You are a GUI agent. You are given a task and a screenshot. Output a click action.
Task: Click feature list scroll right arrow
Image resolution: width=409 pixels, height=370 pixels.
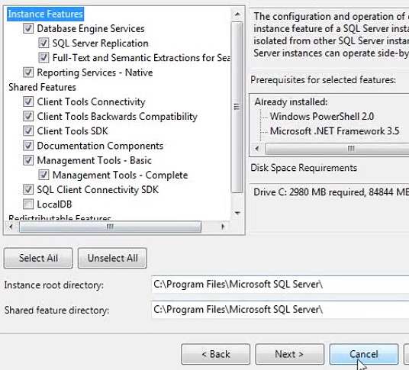(x=223, y=227)
